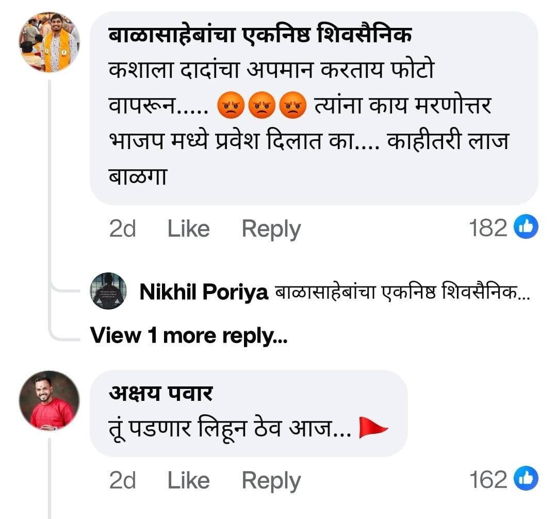Like the top comment
557x519 pixels.
(188, 228)
